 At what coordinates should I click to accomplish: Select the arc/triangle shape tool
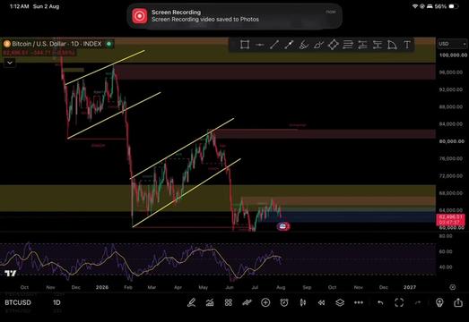coord(392,45)
